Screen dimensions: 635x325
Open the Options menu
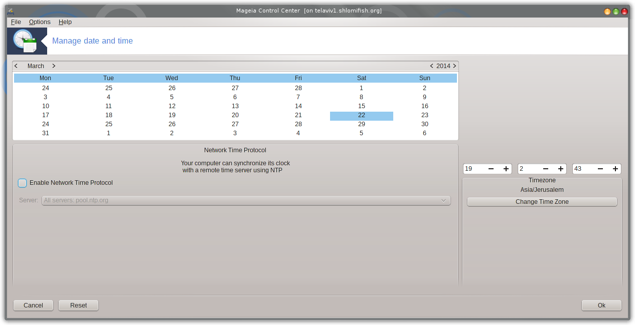pos(40,22)
